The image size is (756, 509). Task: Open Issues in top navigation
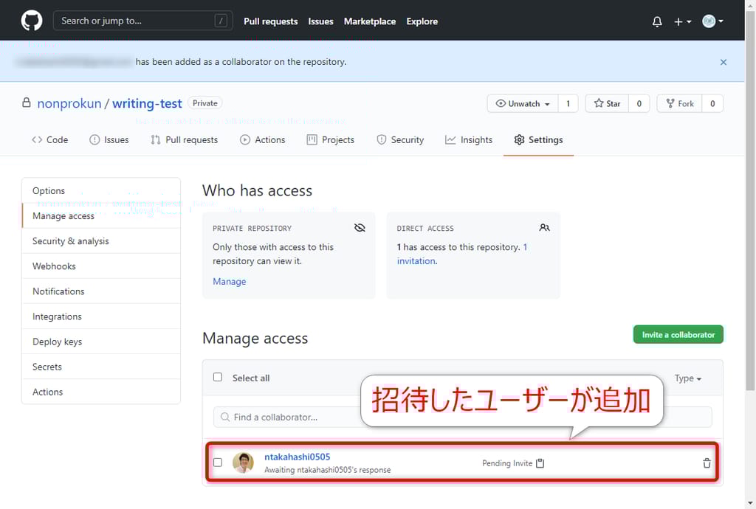320,21
